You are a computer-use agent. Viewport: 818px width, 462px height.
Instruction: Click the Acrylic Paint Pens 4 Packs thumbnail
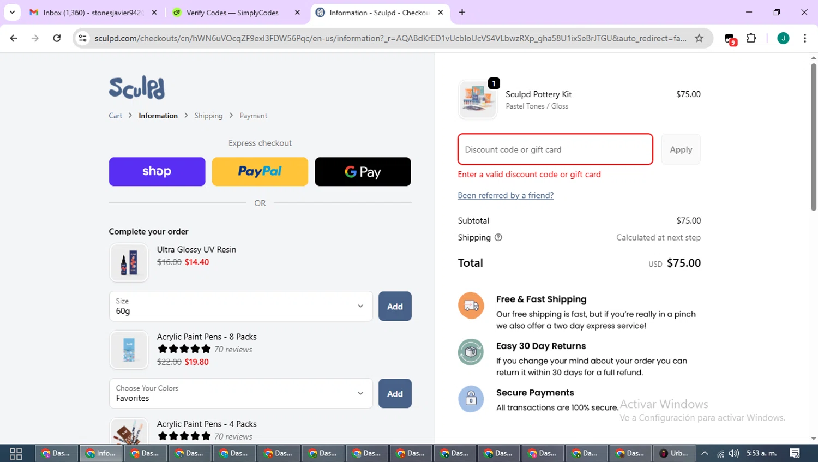tap(129, 431)
